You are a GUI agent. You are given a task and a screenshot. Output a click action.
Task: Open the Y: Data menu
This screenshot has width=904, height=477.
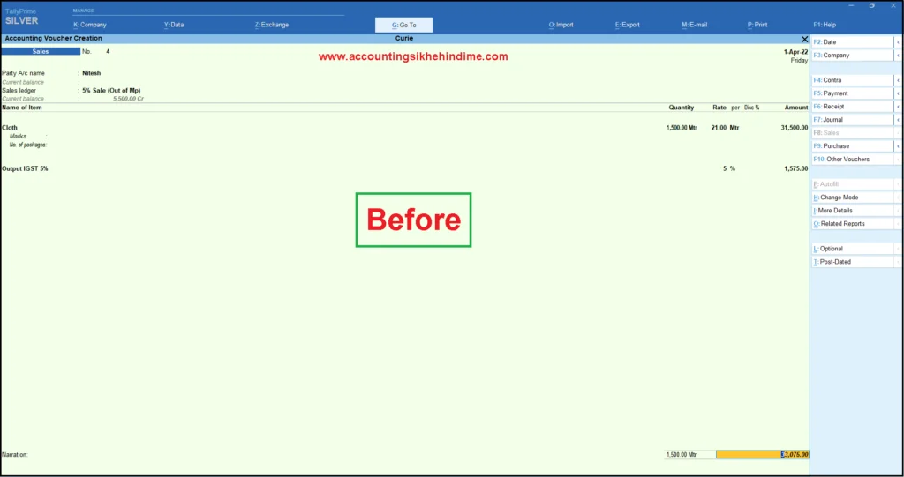pyautogui.click(x=174, y=25)
